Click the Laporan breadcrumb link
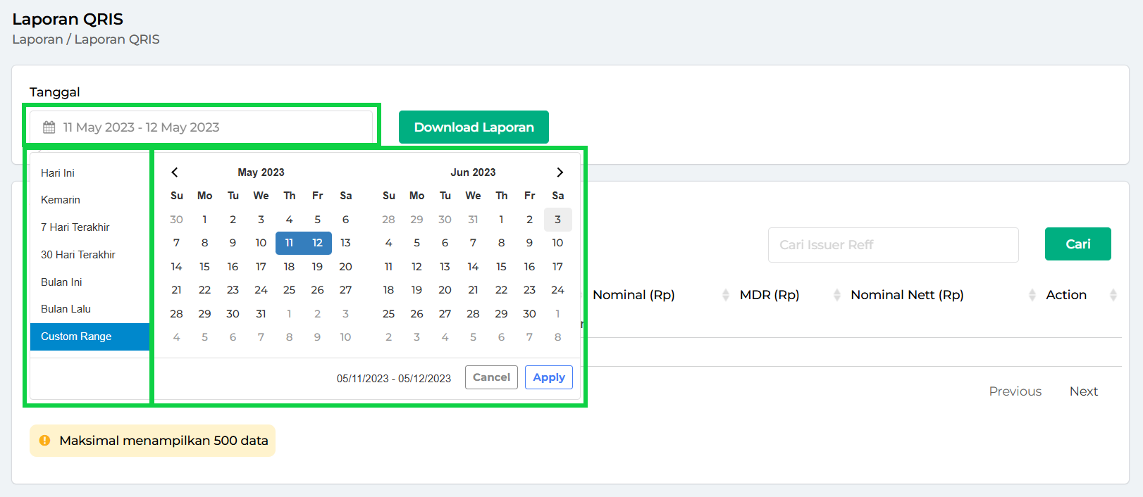Viewport: 1143px width, 497px height. (37, 39)
